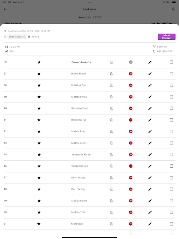Click the pencil icon for Mathis Amy
Viewport: 179px width, 239px height.
click(x=150, y=131)
